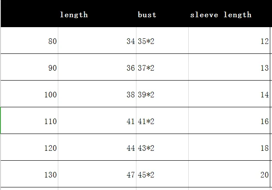
Task: Select the length value 34
Action: click(97, 40)
